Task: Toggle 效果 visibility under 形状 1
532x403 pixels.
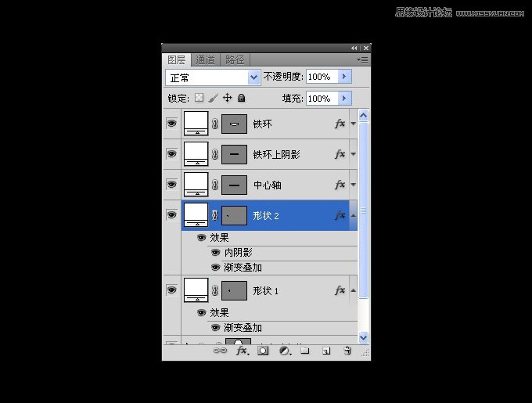Action: tap(202, 312)
